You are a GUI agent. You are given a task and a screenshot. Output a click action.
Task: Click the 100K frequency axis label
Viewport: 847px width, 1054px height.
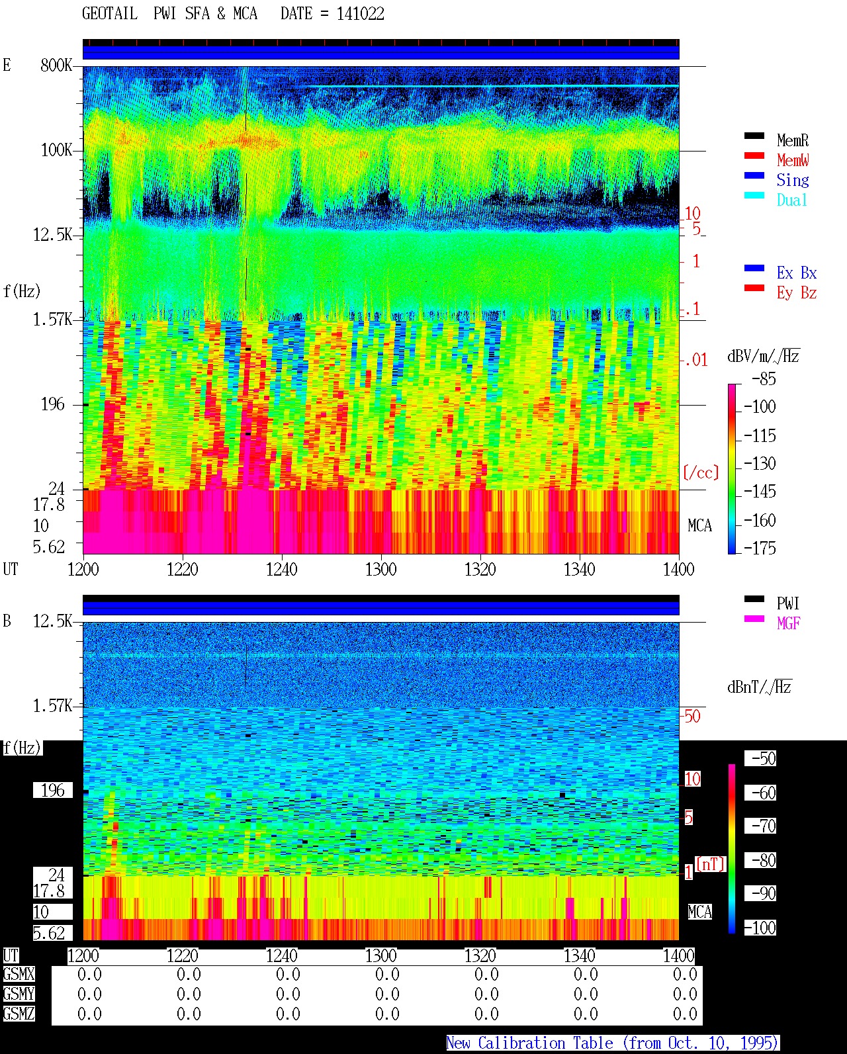56,150
